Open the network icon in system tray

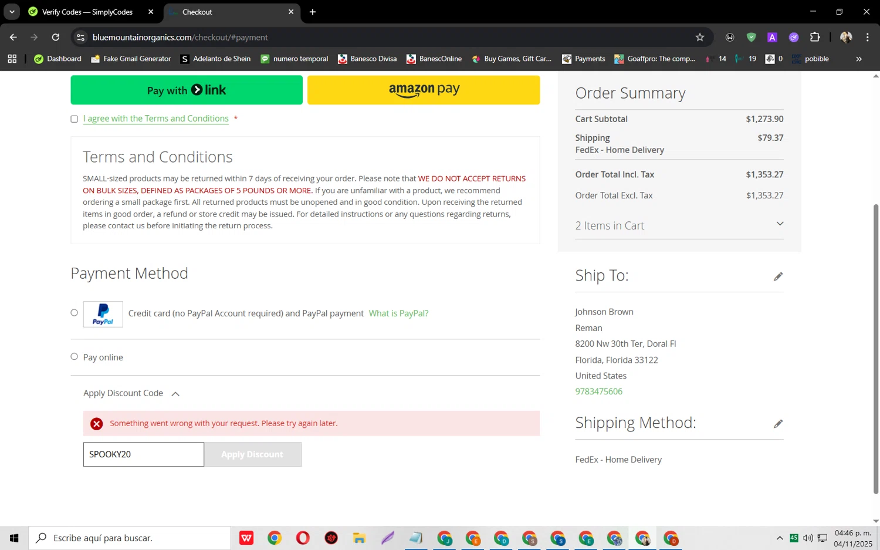(823, 538)
